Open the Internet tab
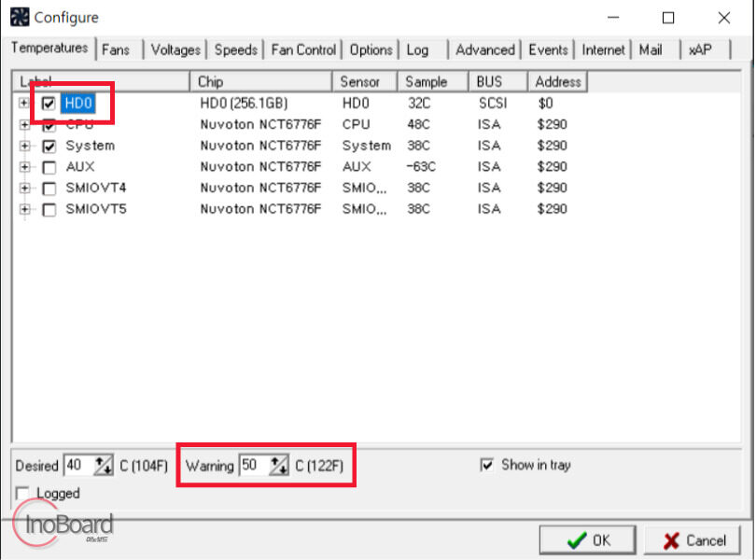756x560 pixels. click(603, 49)
